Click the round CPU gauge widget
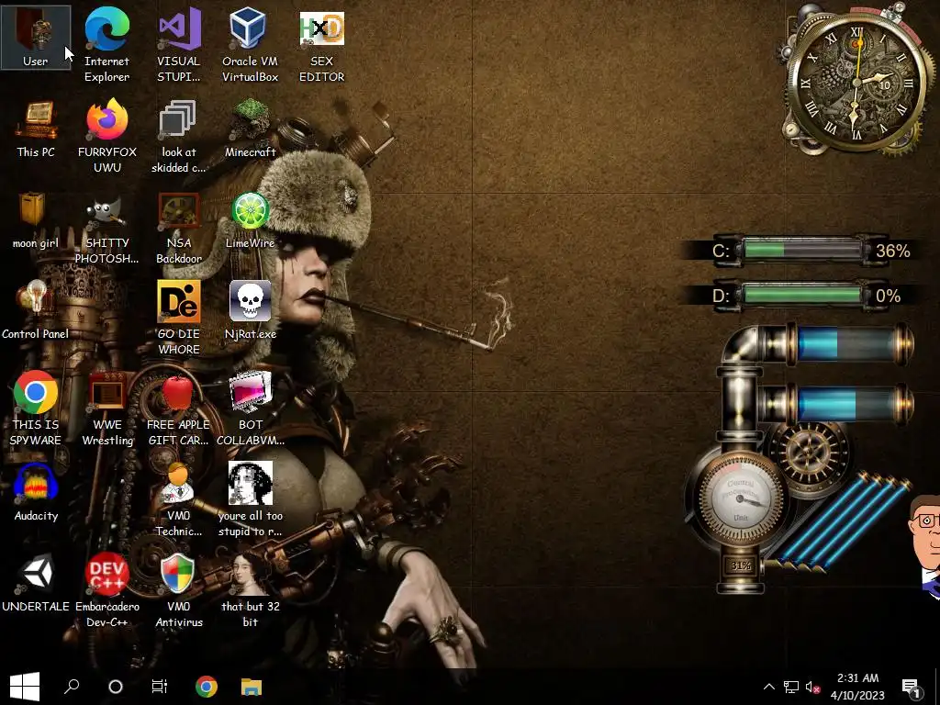The width and height of the screenshot is (940, 705). (741, 499)
